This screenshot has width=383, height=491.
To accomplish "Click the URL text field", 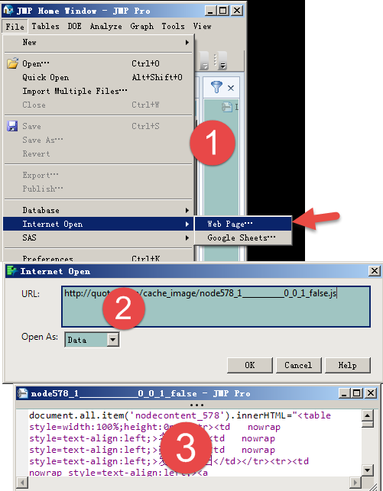I will 216,306.
